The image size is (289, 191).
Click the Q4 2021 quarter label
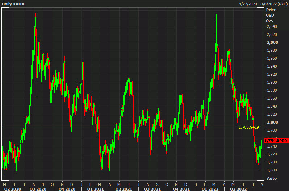coord(181,189)
